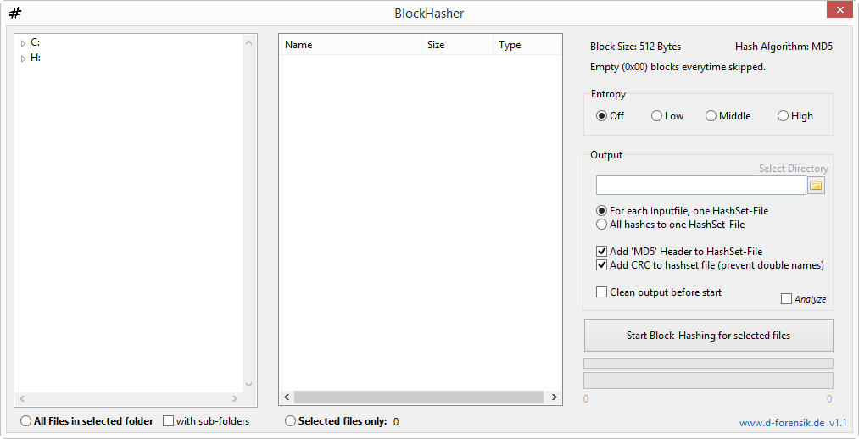Select Low entropy radio button

656,116
